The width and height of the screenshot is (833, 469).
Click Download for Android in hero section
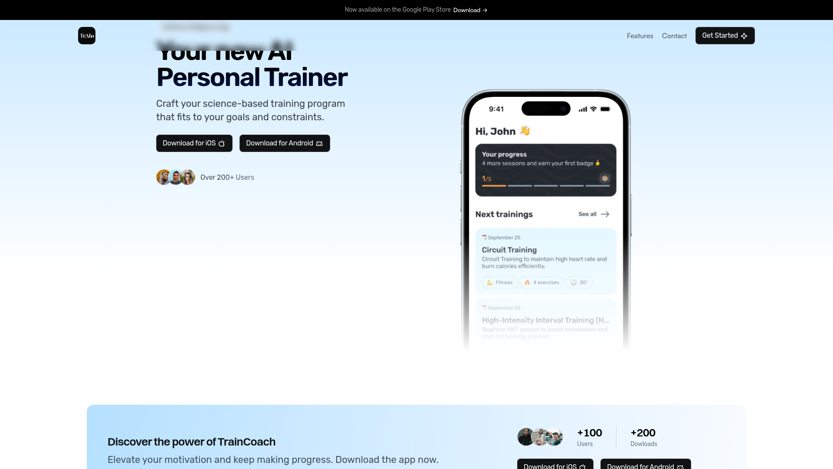click(x=284, y=143)
